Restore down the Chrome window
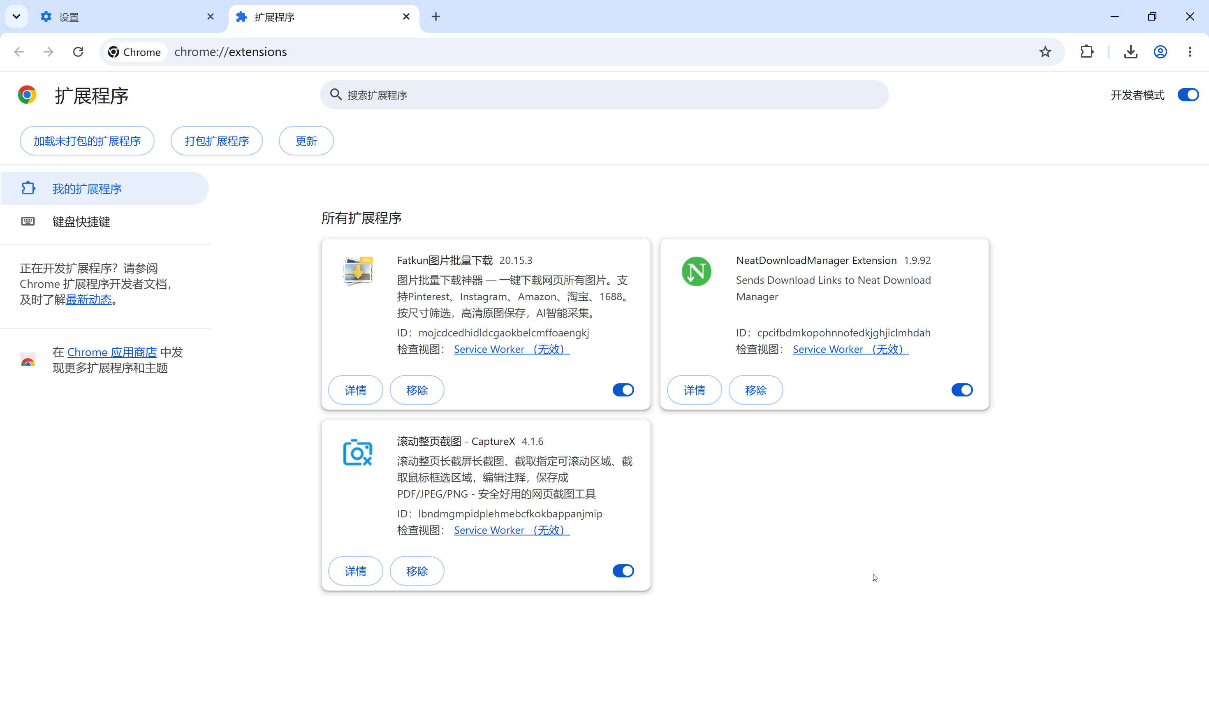1209x723 pixels. pos(1152,16)
